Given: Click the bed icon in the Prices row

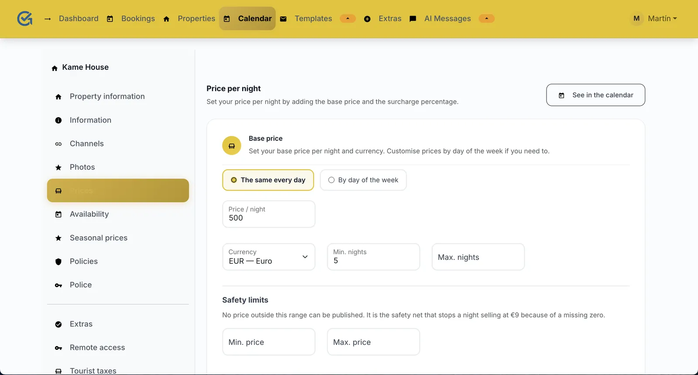Looking at the screenshot, I should pyautogui.click(x=58, y=191).
